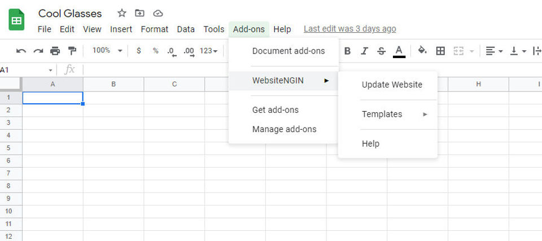Select column H header
The image size is (542, 241).
(478, 84)
